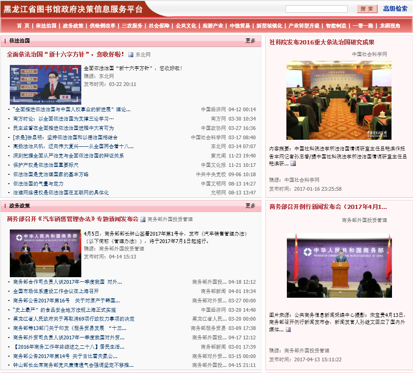Open article [求是]徐显明：坚持依法治国和以德治国相结合
This screenshot has width=413, height=373.
[65, 137]
